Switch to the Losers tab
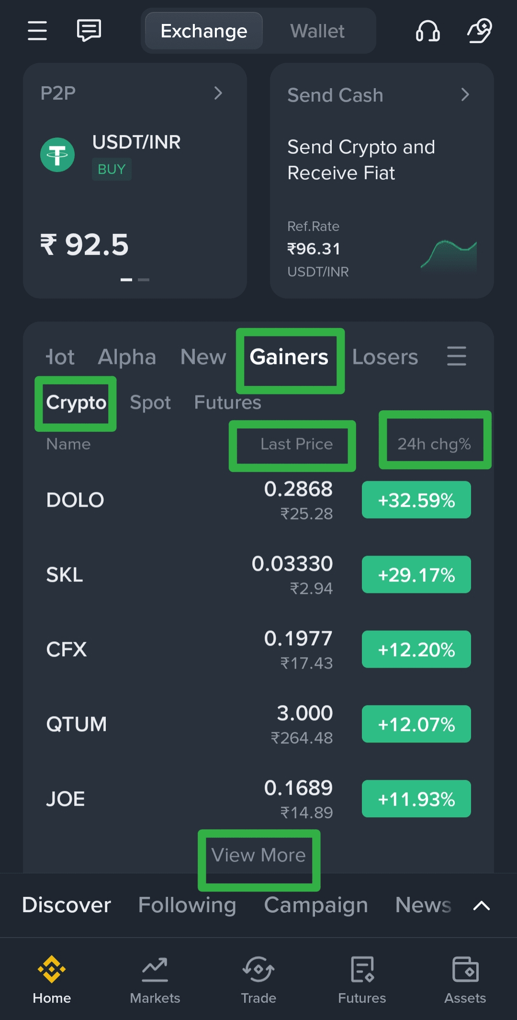 pyautogui.click(x=385, y=357)
